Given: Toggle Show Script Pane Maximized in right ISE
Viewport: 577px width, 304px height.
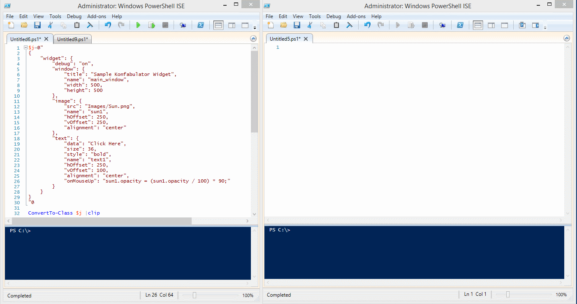Looking at the screenshot, I should (504, 25).
